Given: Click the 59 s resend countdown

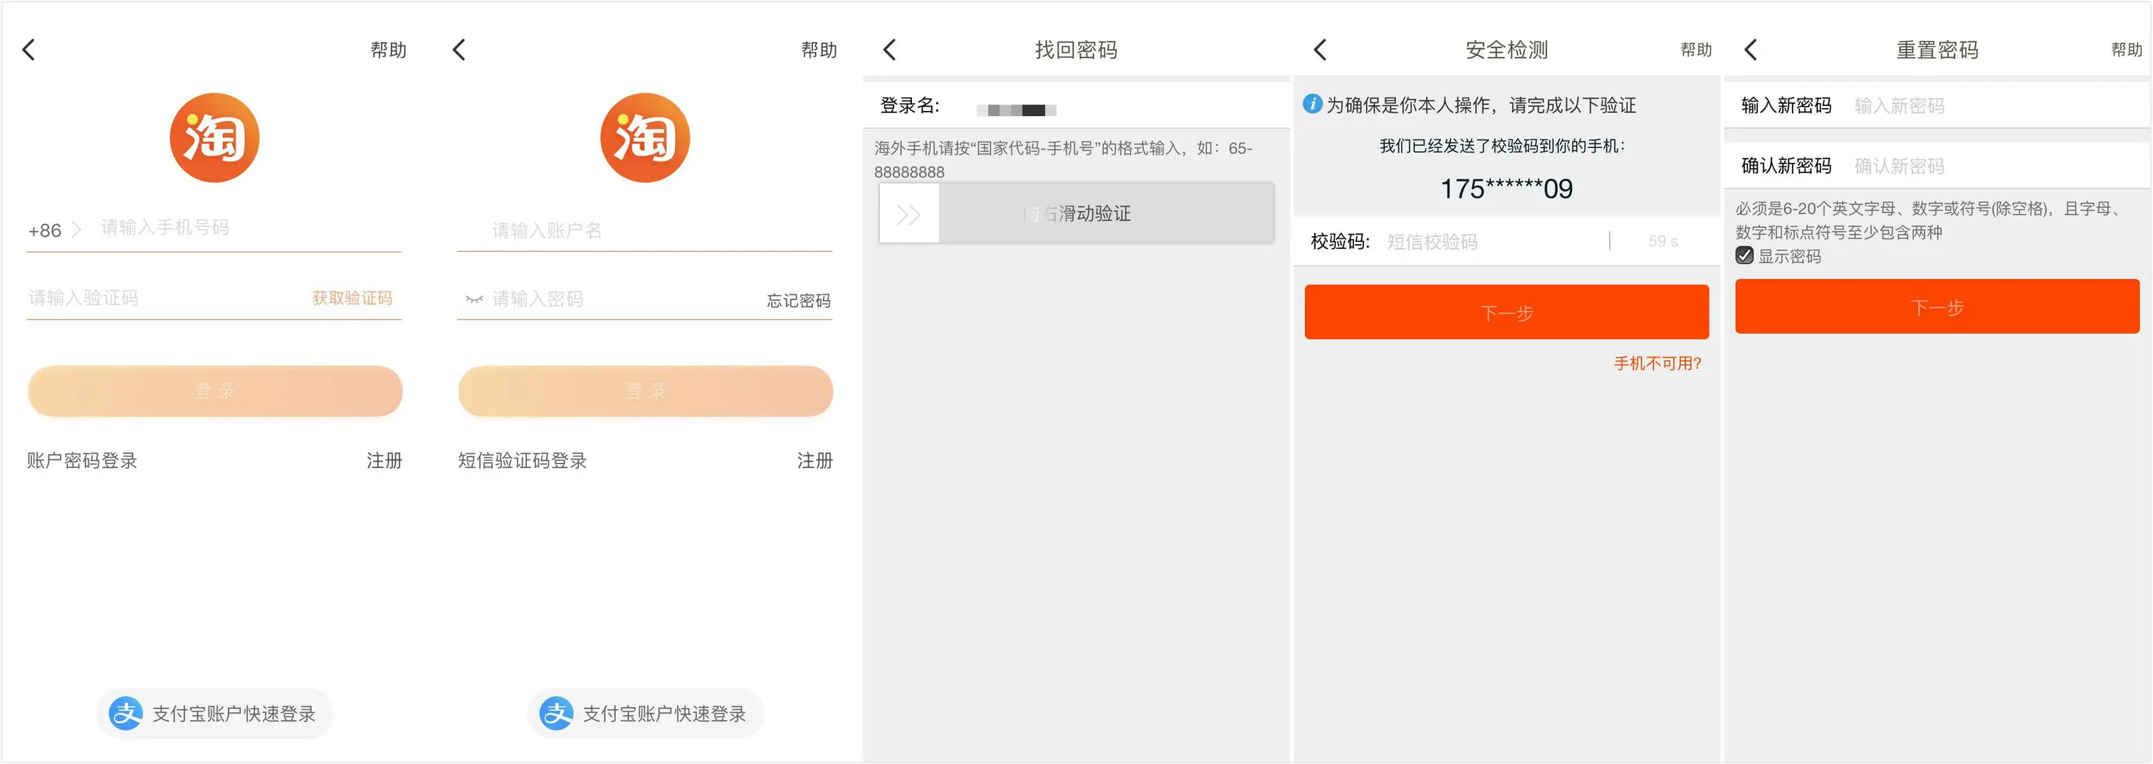Looking at the screenshot, I should point(1662,241).
